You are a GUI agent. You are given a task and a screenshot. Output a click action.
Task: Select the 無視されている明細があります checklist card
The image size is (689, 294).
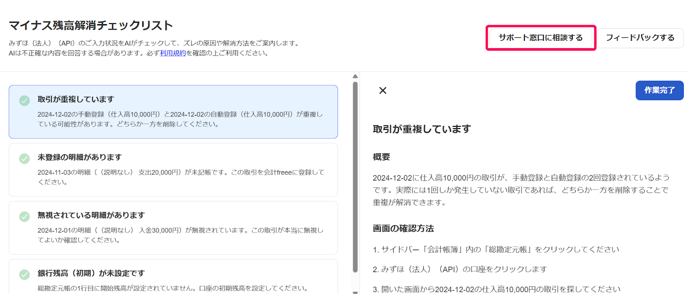(173, 228)
